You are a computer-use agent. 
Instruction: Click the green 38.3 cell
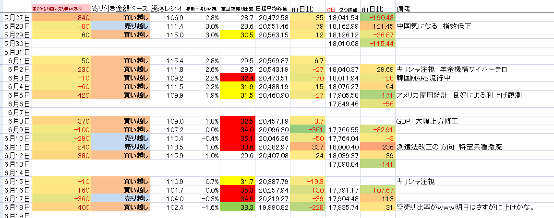pos(238,207)
